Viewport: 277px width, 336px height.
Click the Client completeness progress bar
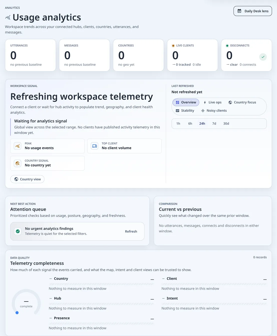pos(214,284)
